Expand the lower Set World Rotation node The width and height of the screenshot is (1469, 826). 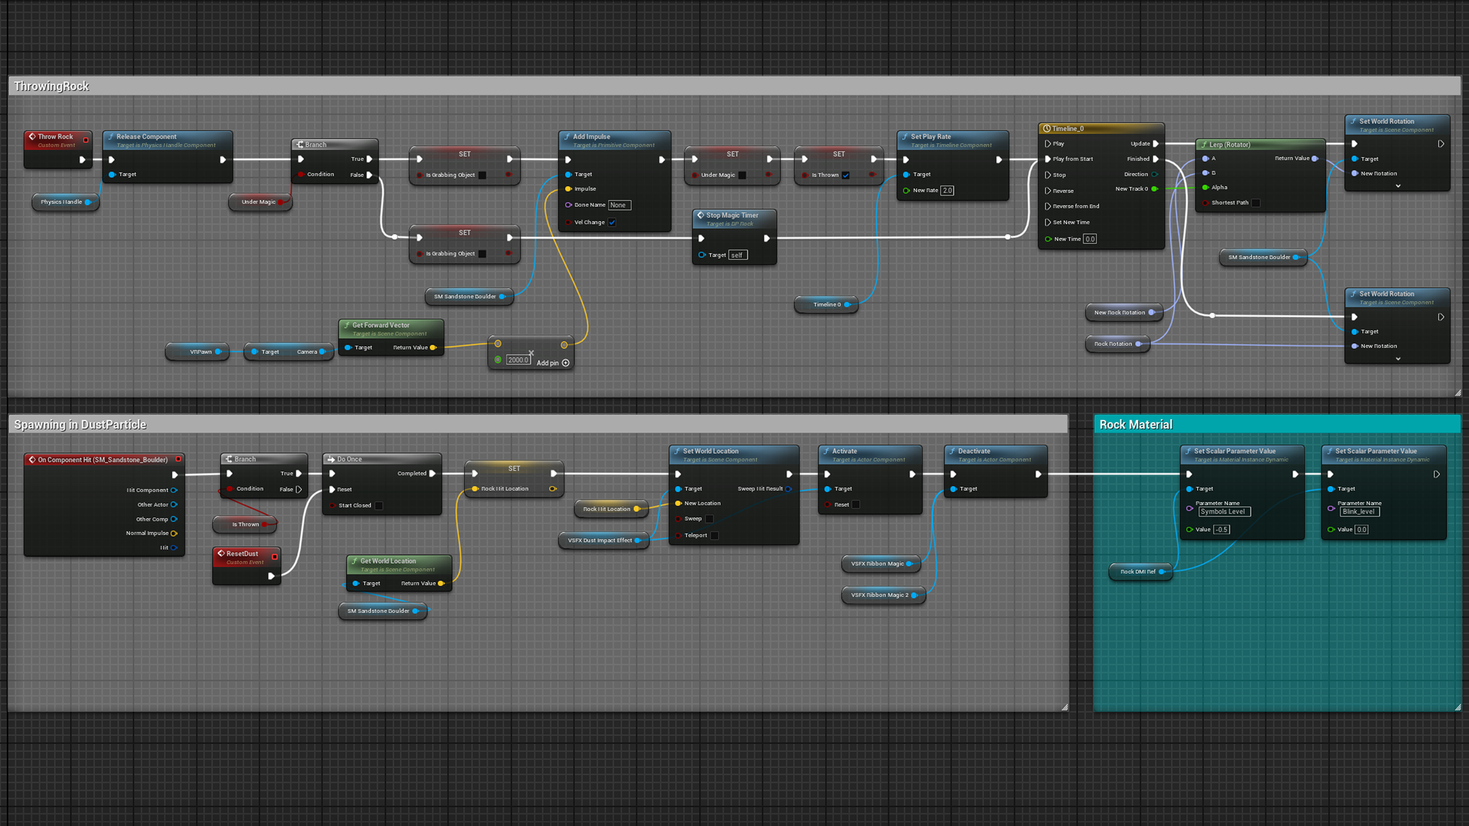pyautogui.click(x=1398, y=359)
